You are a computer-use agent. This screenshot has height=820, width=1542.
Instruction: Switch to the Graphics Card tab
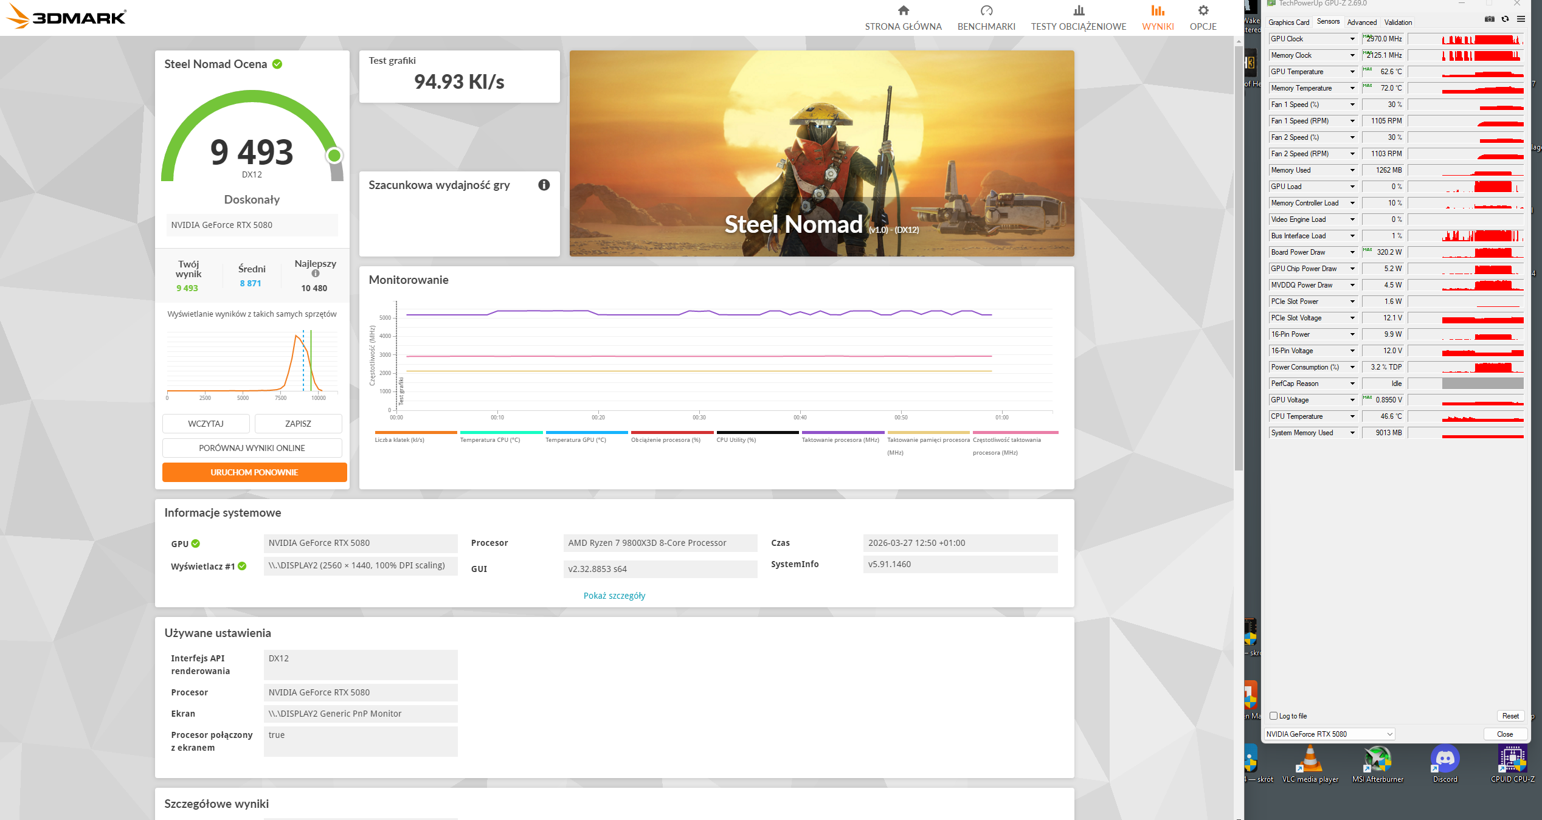[x=1288, y=22]
